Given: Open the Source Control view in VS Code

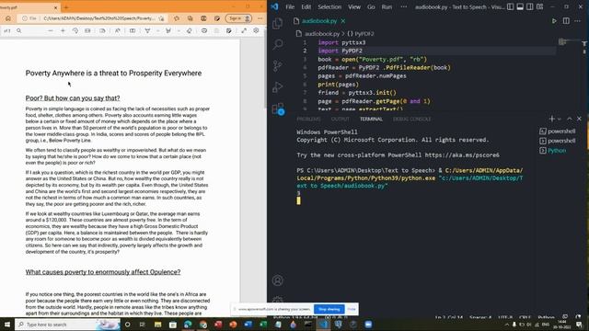Looking at the screenshot, I should 278,65.
